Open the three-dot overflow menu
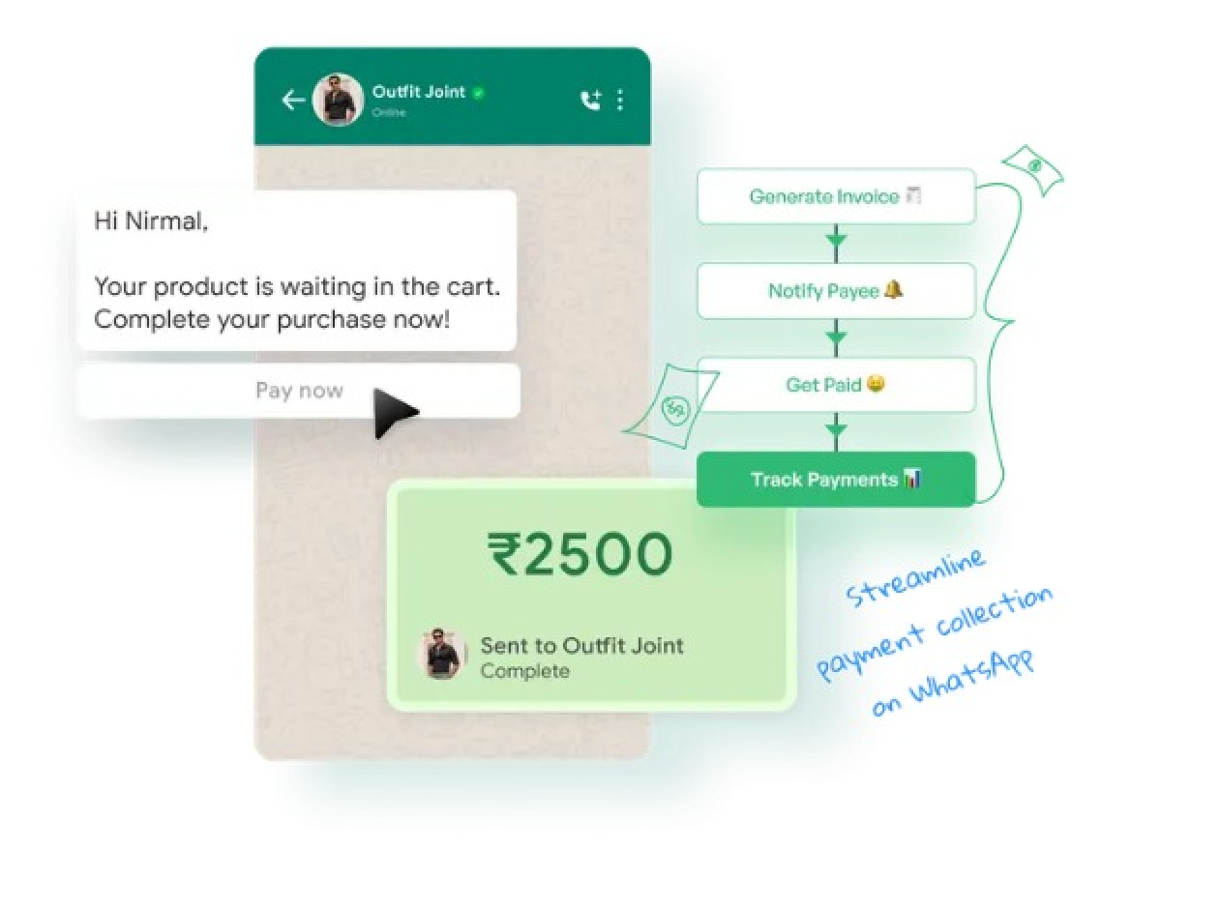This screenshot has width=1220, height=908. [x=620, y=100]
